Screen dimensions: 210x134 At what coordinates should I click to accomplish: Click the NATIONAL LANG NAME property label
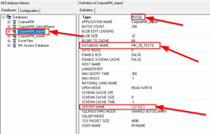(x=99, y=83)
